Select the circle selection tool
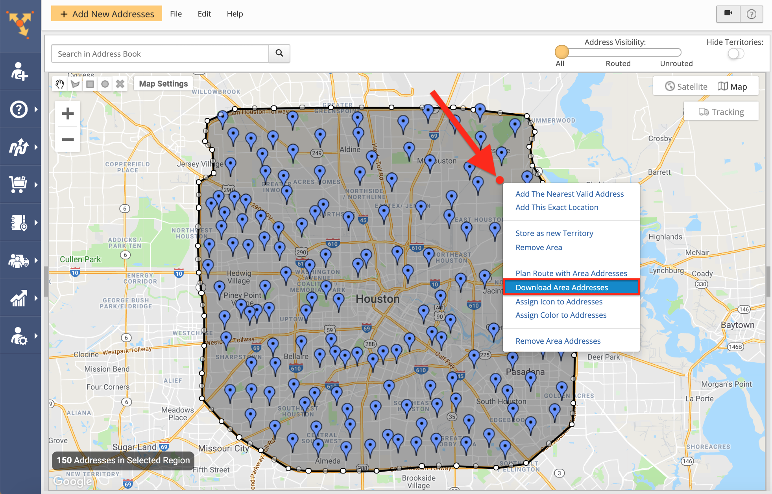The image size is (772, 494). click(105, 84)
